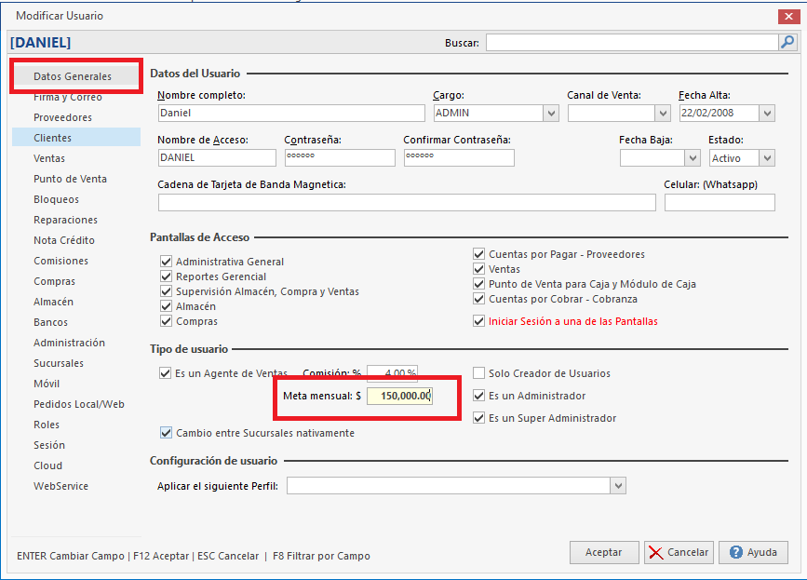807x580 pixels.
Task: Toggle Administrativa General checkbox
Action: 166,262
